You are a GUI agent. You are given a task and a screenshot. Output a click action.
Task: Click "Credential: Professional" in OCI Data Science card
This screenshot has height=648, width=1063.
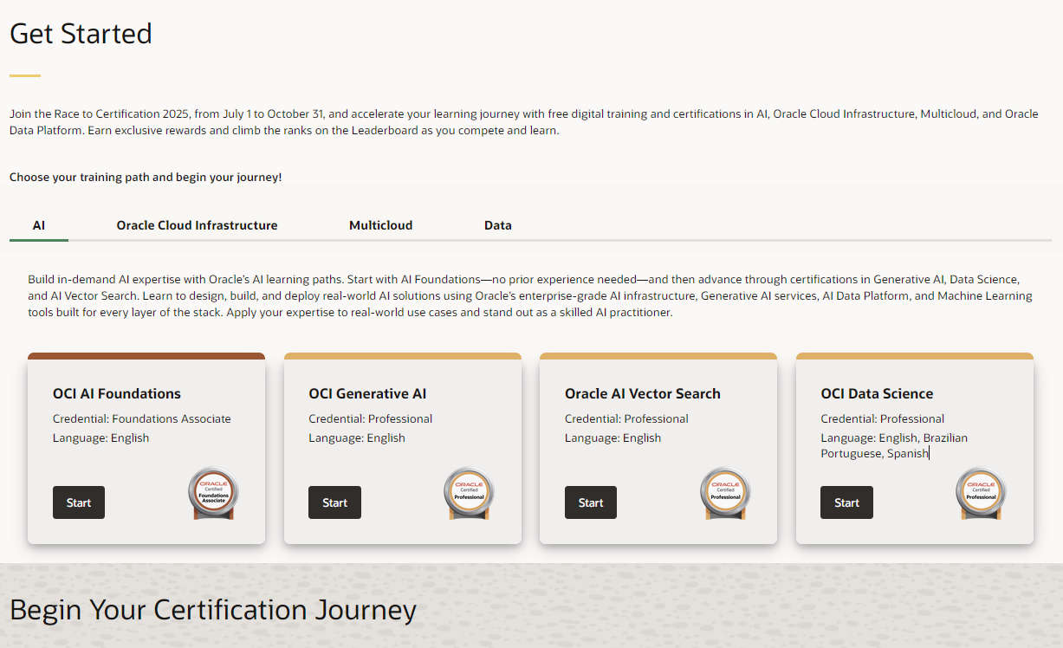tap(883, 418)
